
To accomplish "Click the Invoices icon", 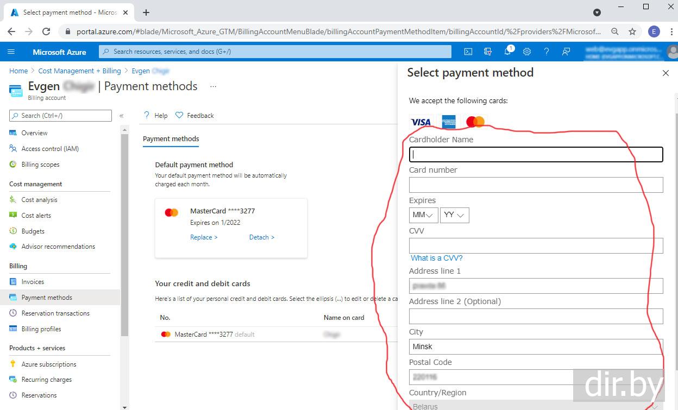I will [13, 282].
